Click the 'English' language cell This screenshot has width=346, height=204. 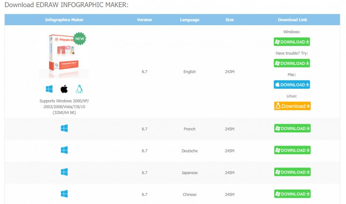(190, 72)
